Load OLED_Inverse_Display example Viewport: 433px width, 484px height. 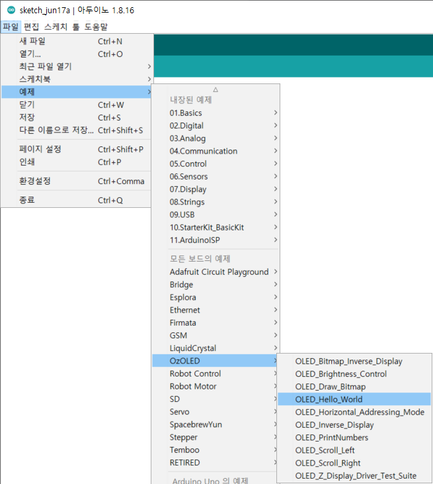point(354,424)
